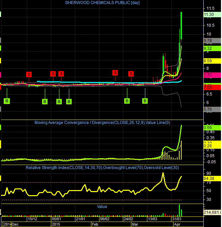Click the 2014 year label on the timeline
Image resolution: width=222 pixels, height=227 pixels.
(x=7, y=224)
